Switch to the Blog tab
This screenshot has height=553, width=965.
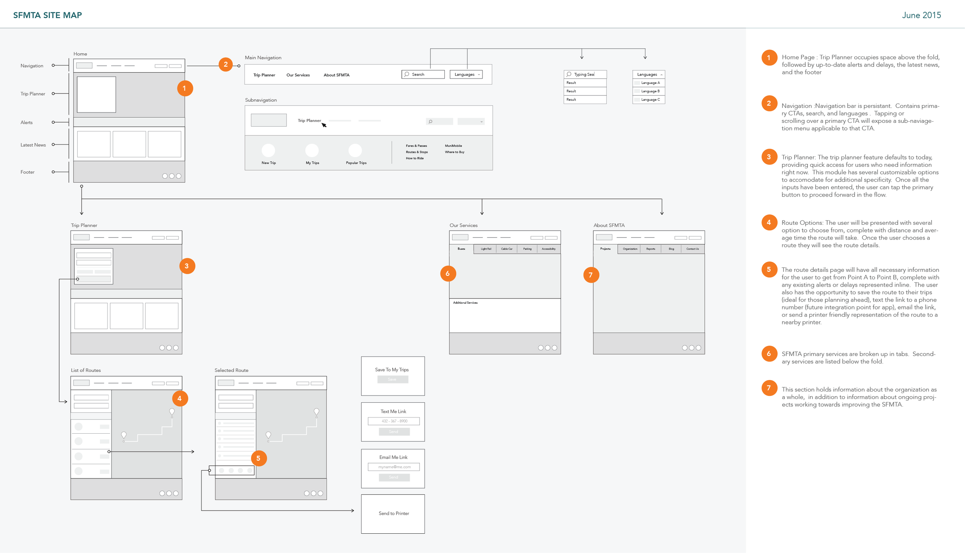coord(671,249)
